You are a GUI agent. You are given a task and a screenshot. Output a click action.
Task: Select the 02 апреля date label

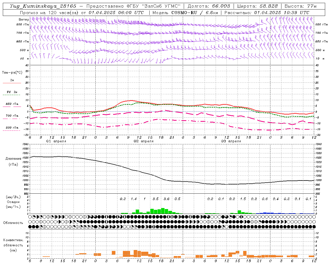coord(143,141)
